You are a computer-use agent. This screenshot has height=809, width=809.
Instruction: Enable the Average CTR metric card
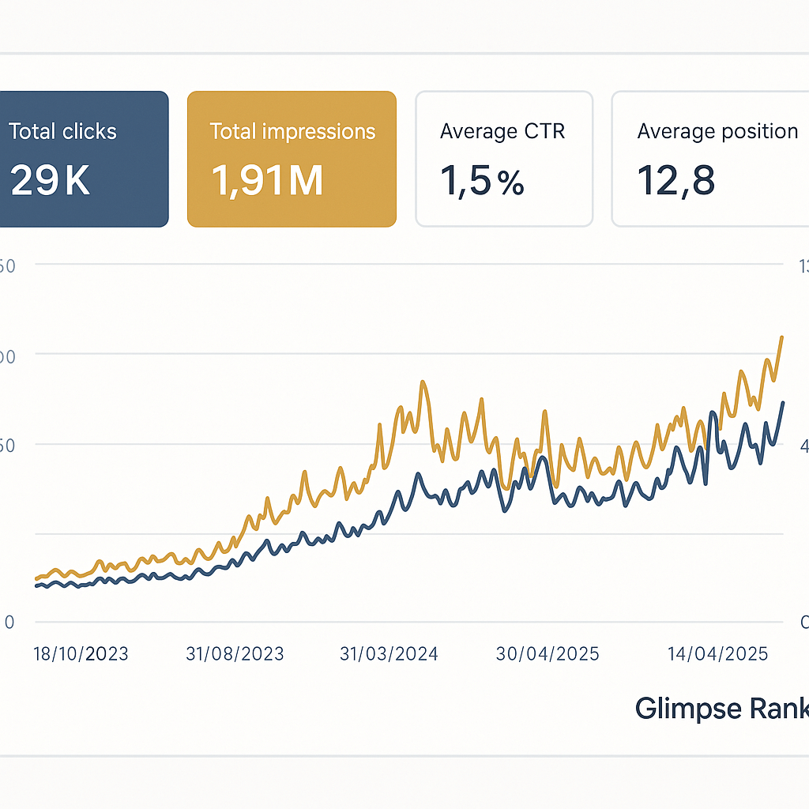click(503, 158)
